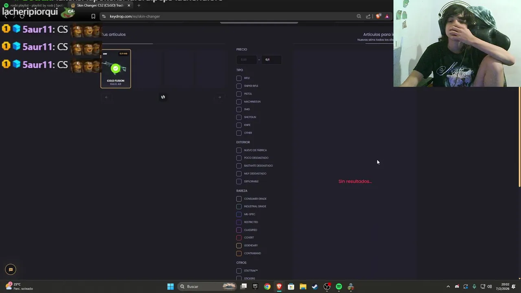Check the Knife type filter

pyautogui.click(x=239, y=125)
